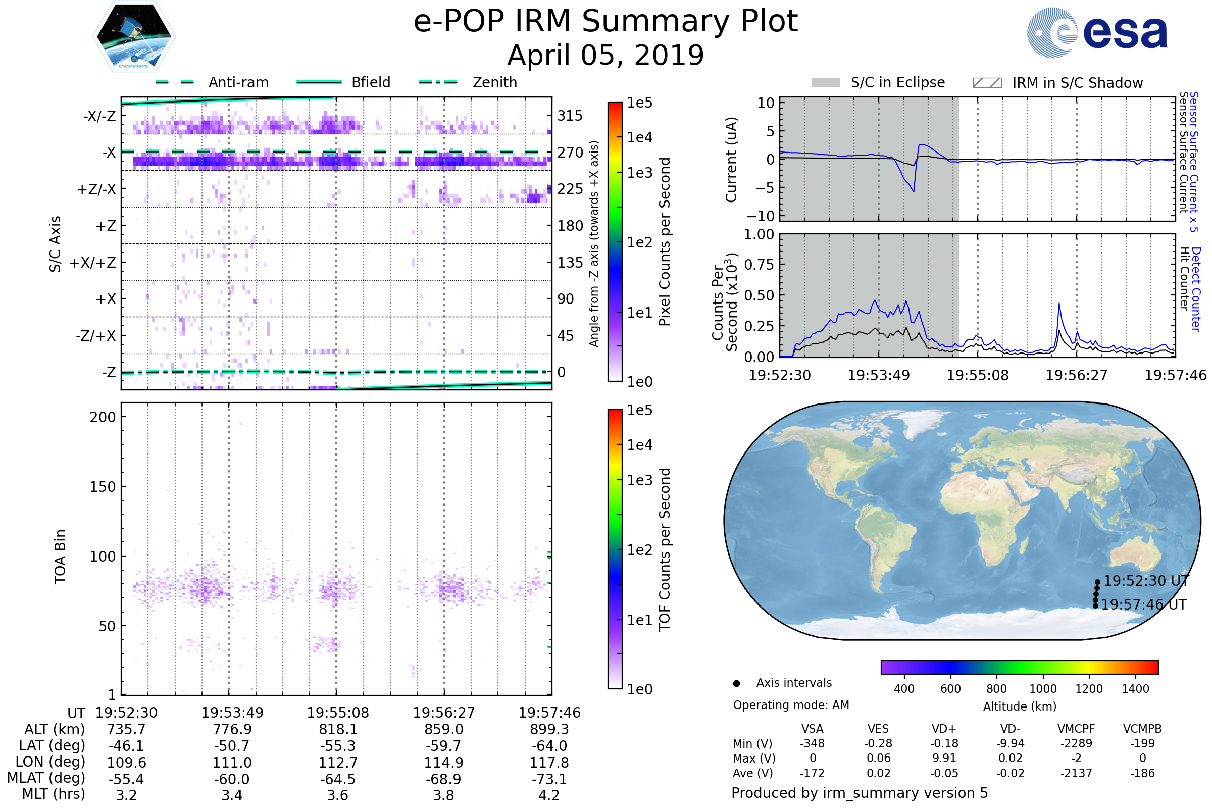Click the e-POP IRM Summary Plot title
Screen dimensions: 1212x808
(x=605, y=22)
